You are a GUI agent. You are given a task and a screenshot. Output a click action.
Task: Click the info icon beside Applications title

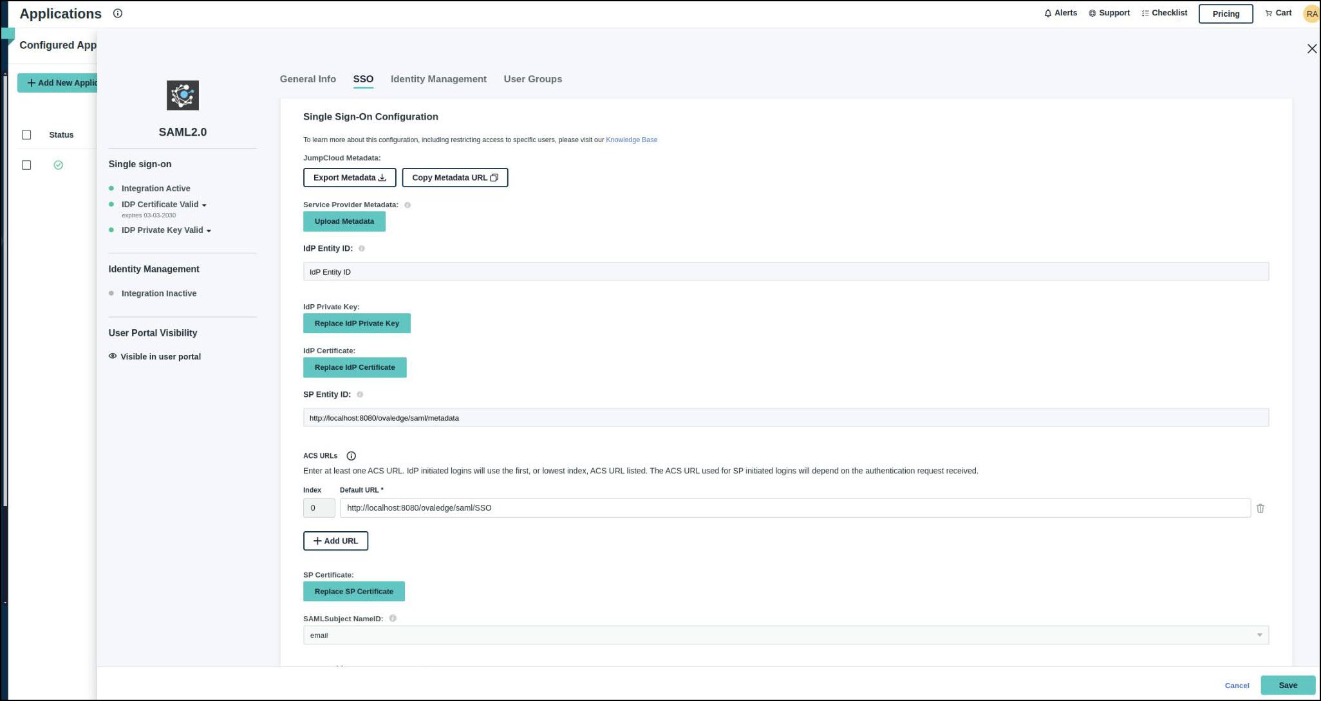[118, 14]
